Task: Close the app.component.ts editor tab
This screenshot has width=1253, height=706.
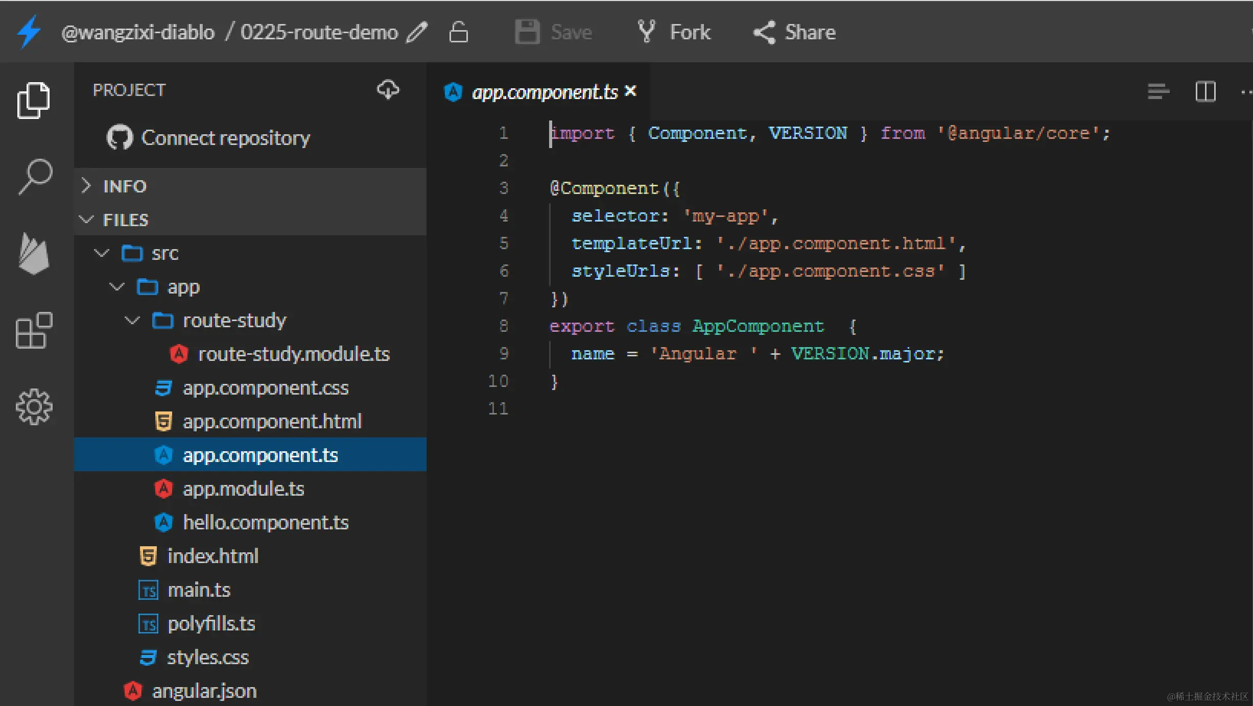Action: point(631,91)
